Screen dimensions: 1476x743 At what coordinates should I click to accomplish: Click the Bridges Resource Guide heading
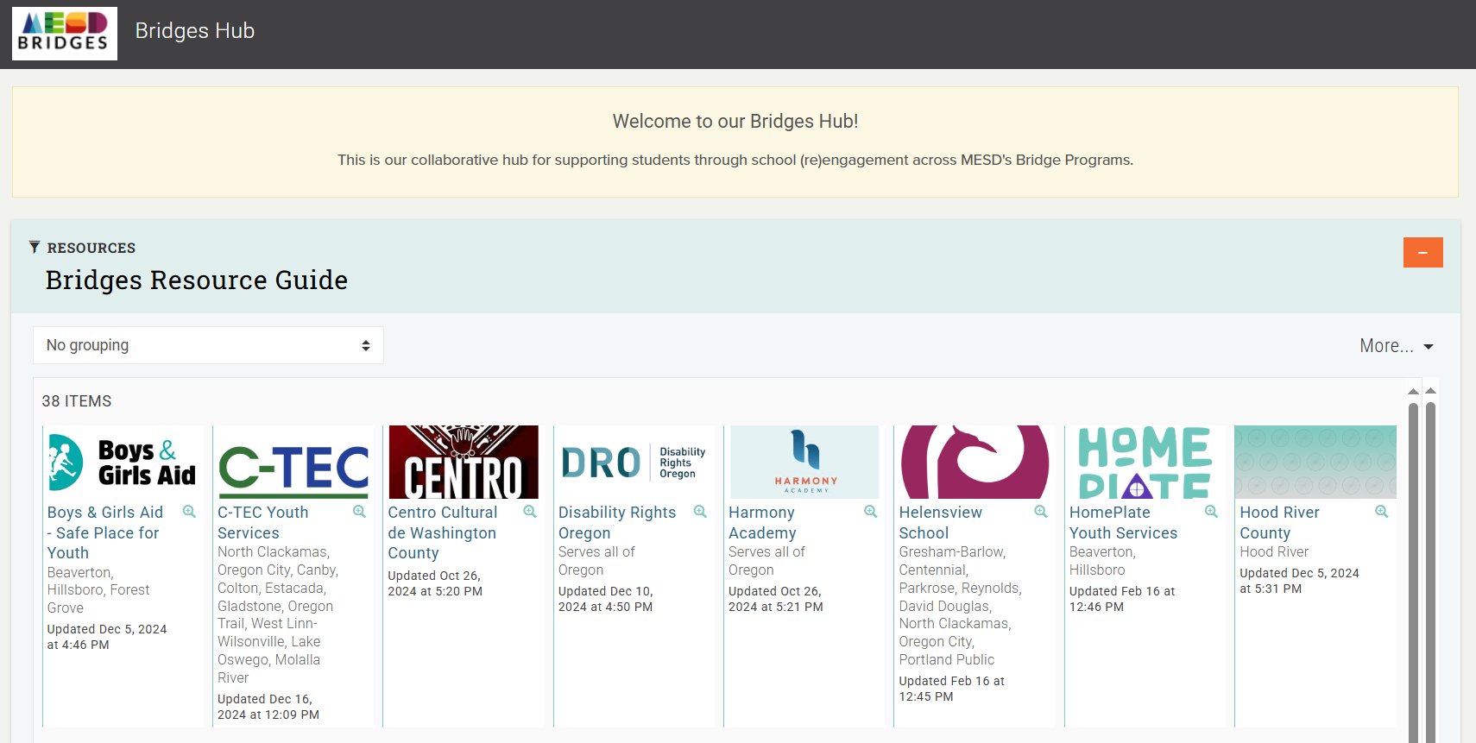tap(197, 280)
